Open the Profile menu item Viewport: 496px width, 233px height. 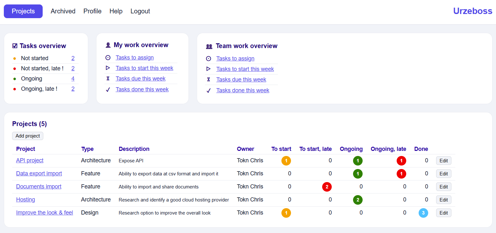tap(92, 11)
